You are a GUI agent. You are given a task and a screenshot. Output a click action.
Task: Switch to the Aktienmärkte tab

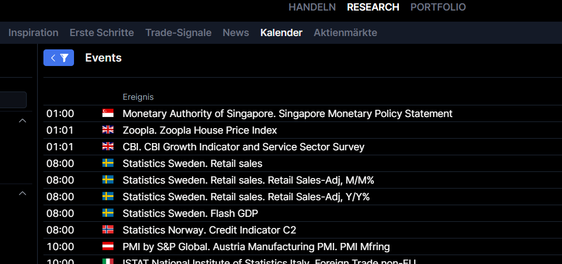(x=346, y=33)
